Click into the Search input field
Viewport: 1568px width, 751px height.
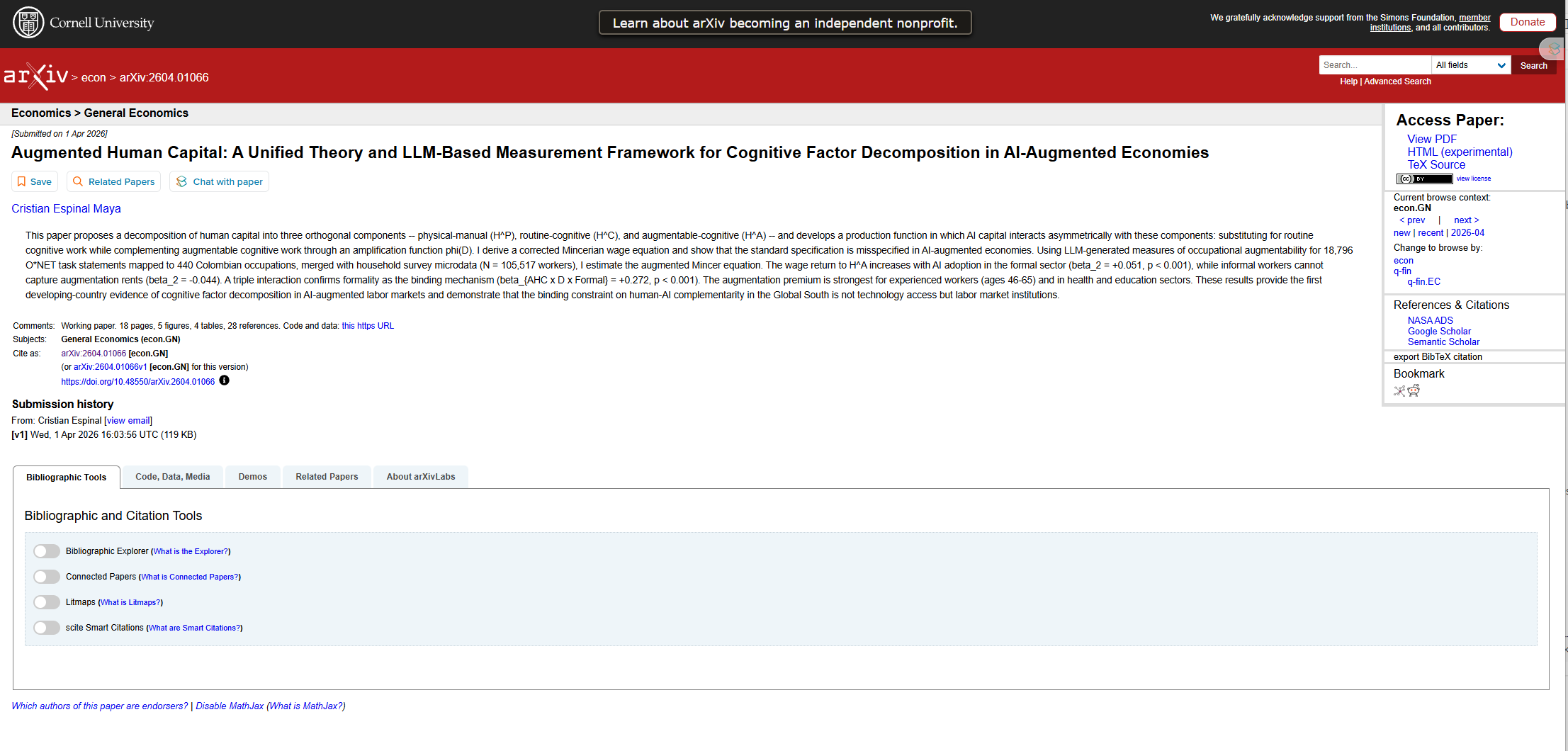pos(1375,65)
